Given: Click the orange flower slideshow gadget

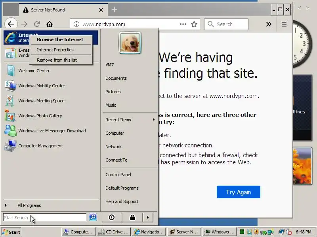Looking at the screenshot, I should point(302,166).
